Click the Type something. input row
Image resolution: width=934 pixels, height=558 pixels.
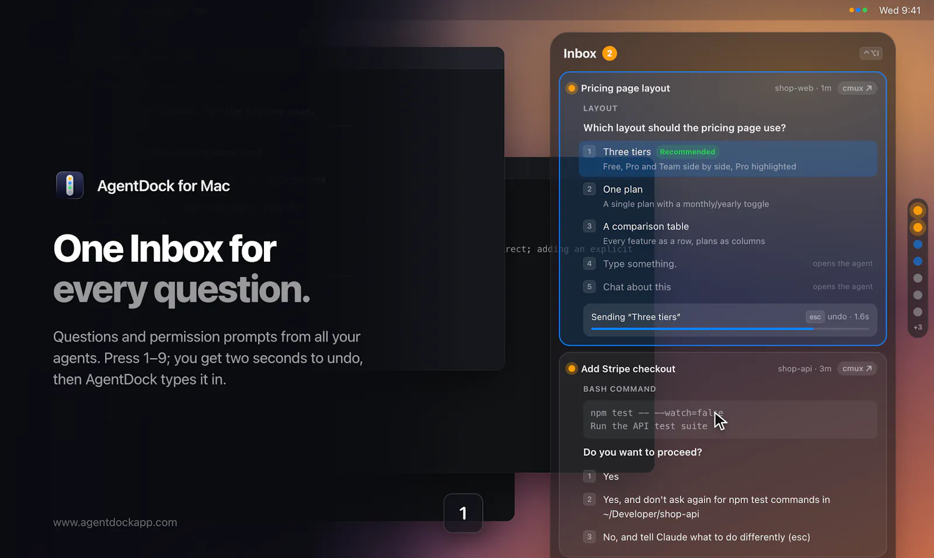tap(728, 264)
